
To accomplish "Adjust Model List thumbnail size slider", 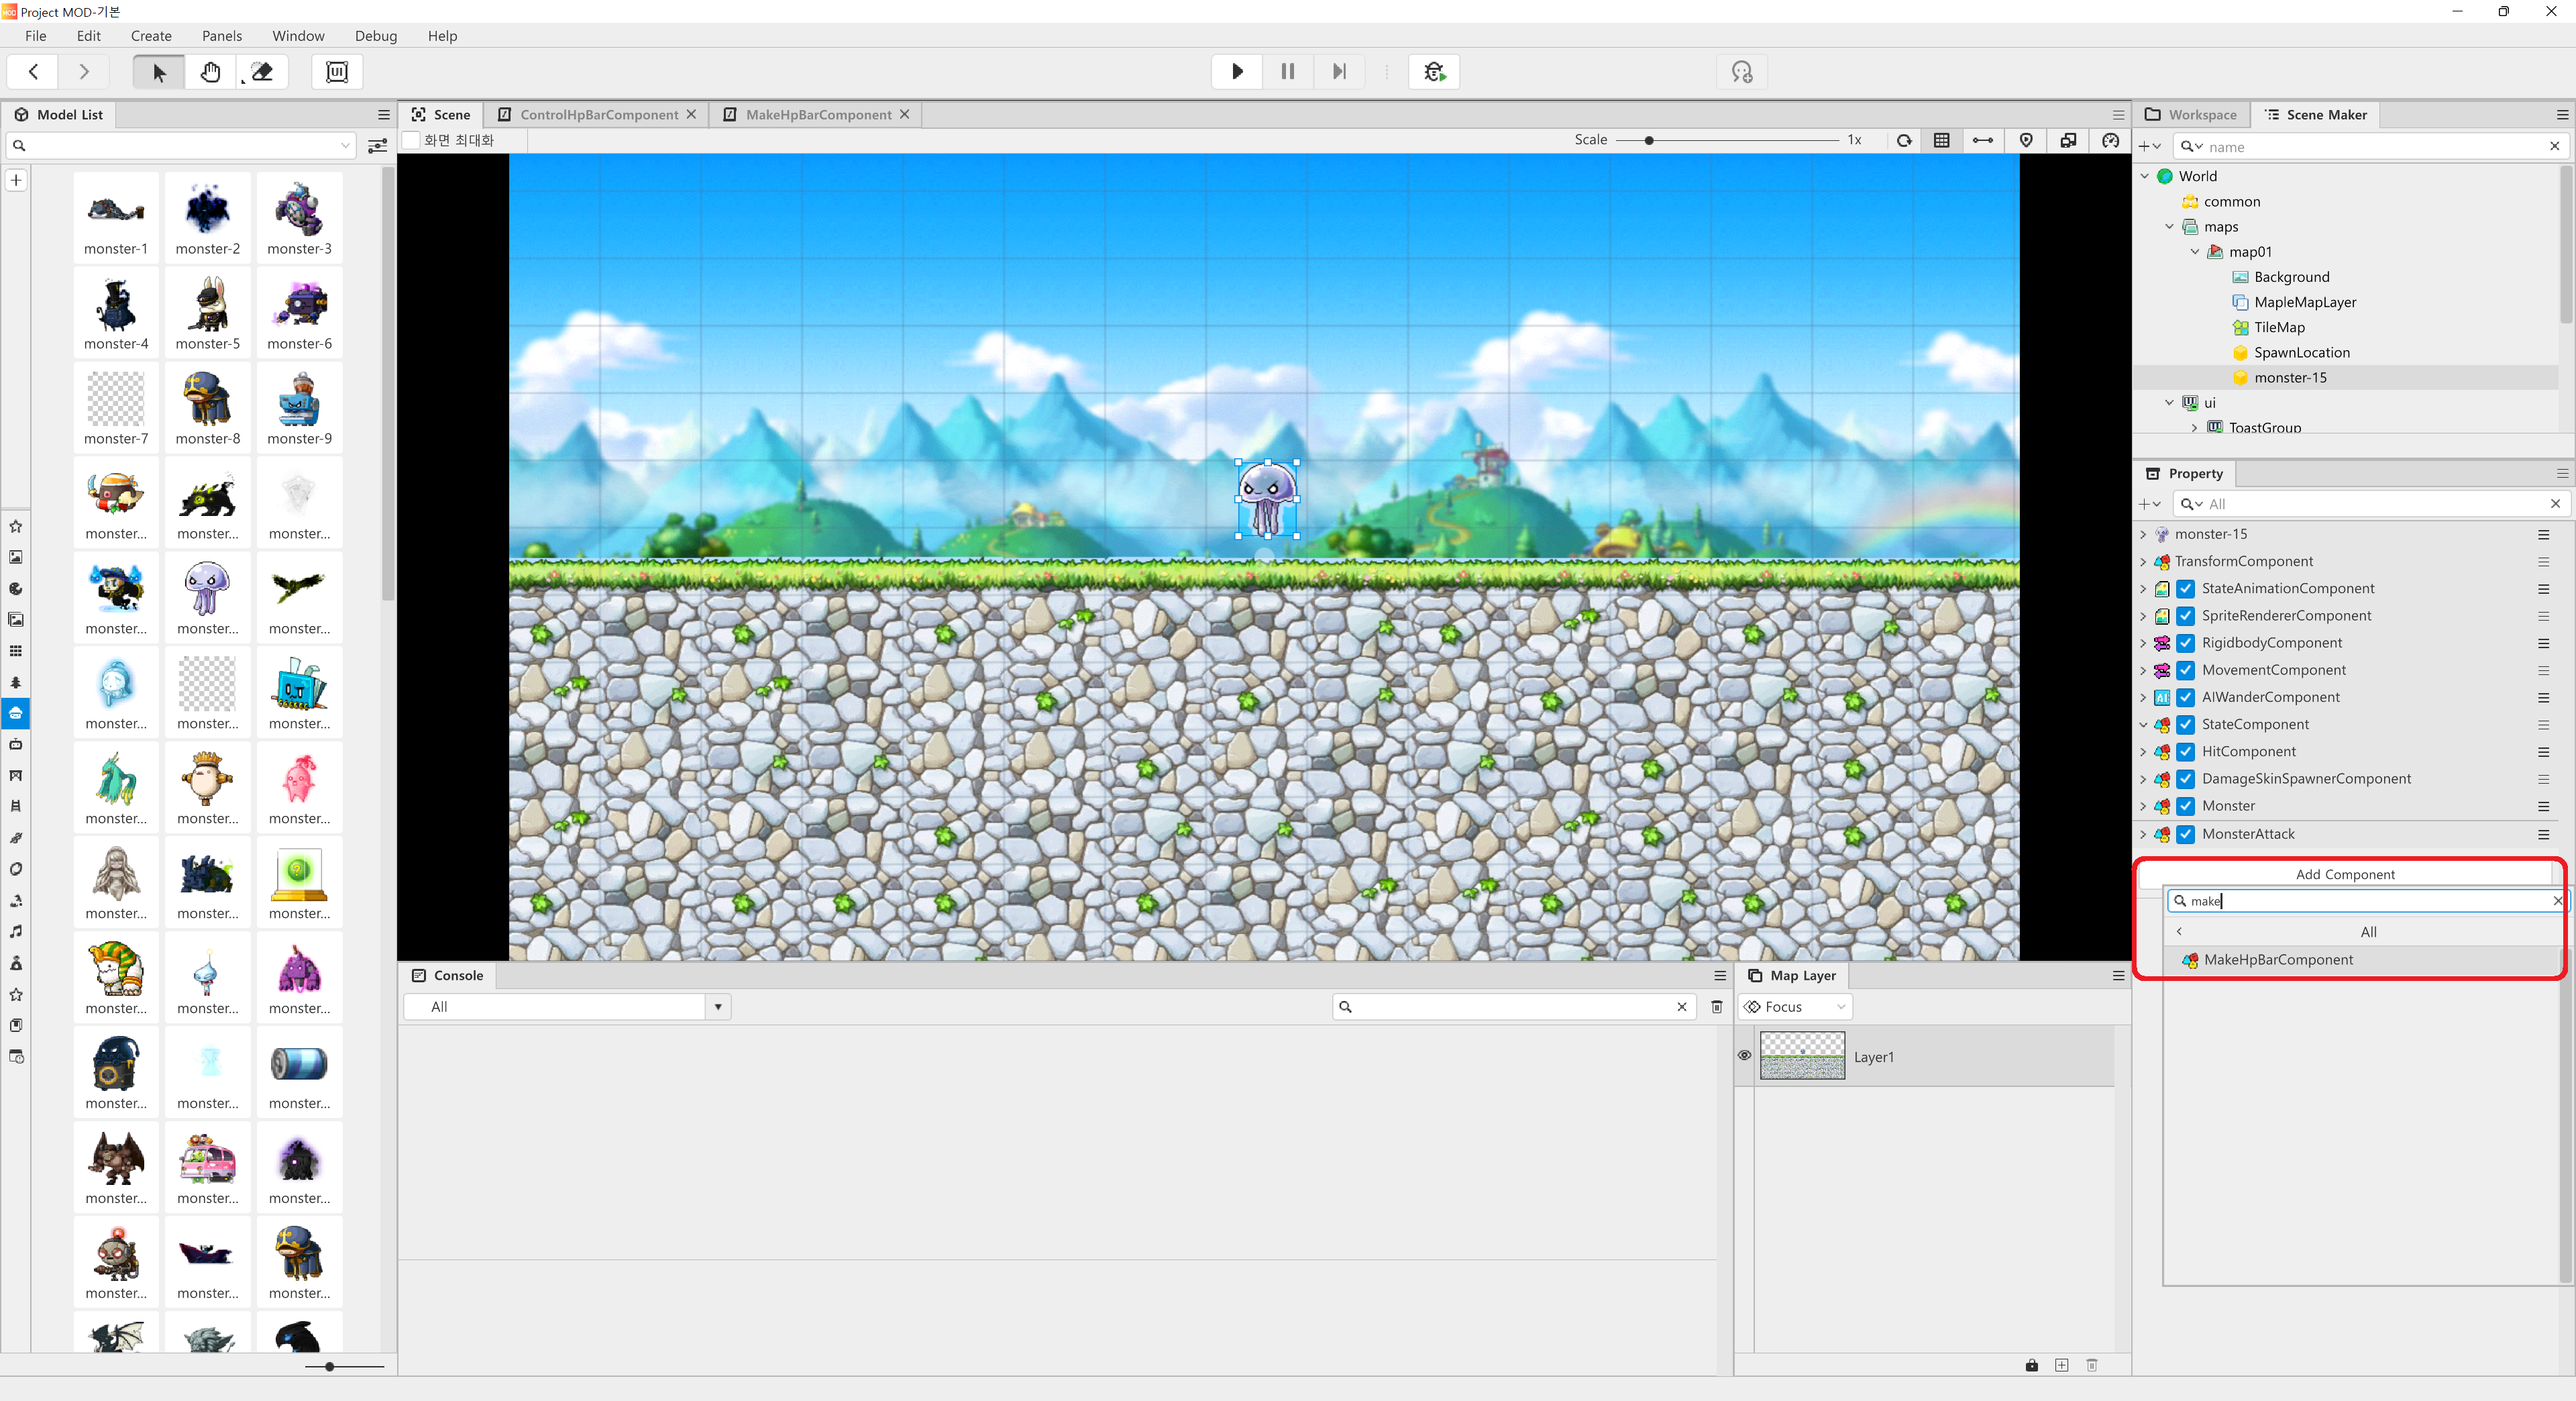I will point(329,1367).
